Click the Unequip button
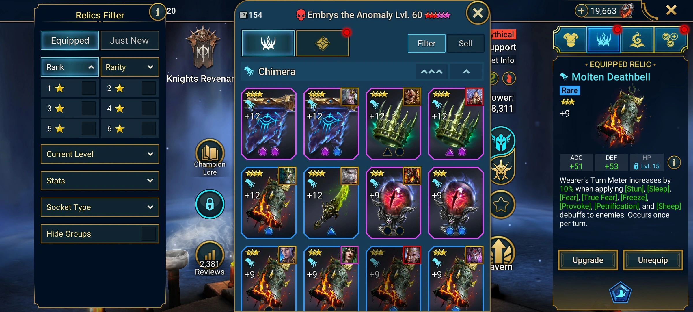Viewport: 693px width, 312px height. pyautogui.click(x=653, y=260)
